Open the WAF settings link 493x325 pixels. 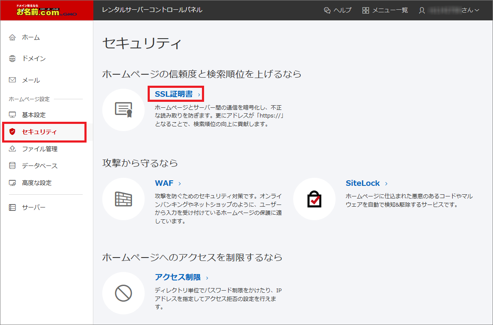pos(164,183)
